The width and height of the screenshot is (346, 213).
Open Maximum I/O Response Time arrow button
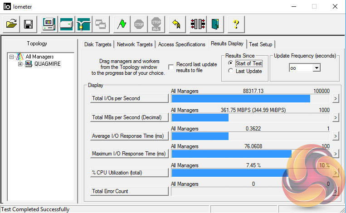click(336, 154)
